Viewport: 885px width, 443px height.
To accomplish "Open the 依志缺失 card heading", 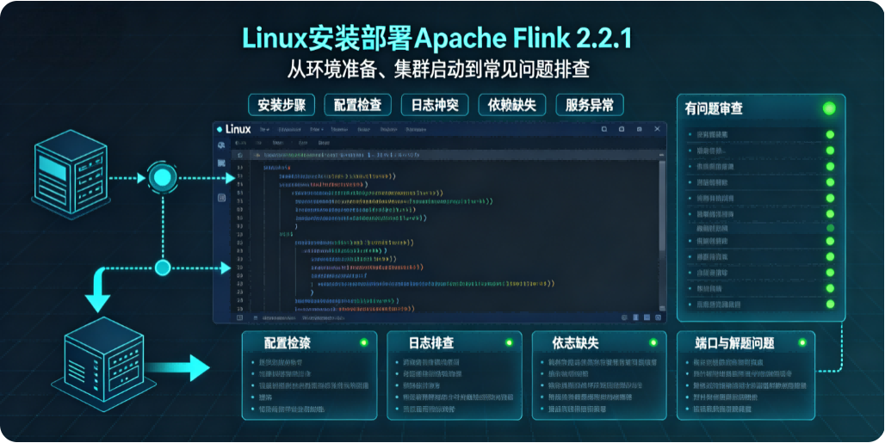I will click(576, 343).
